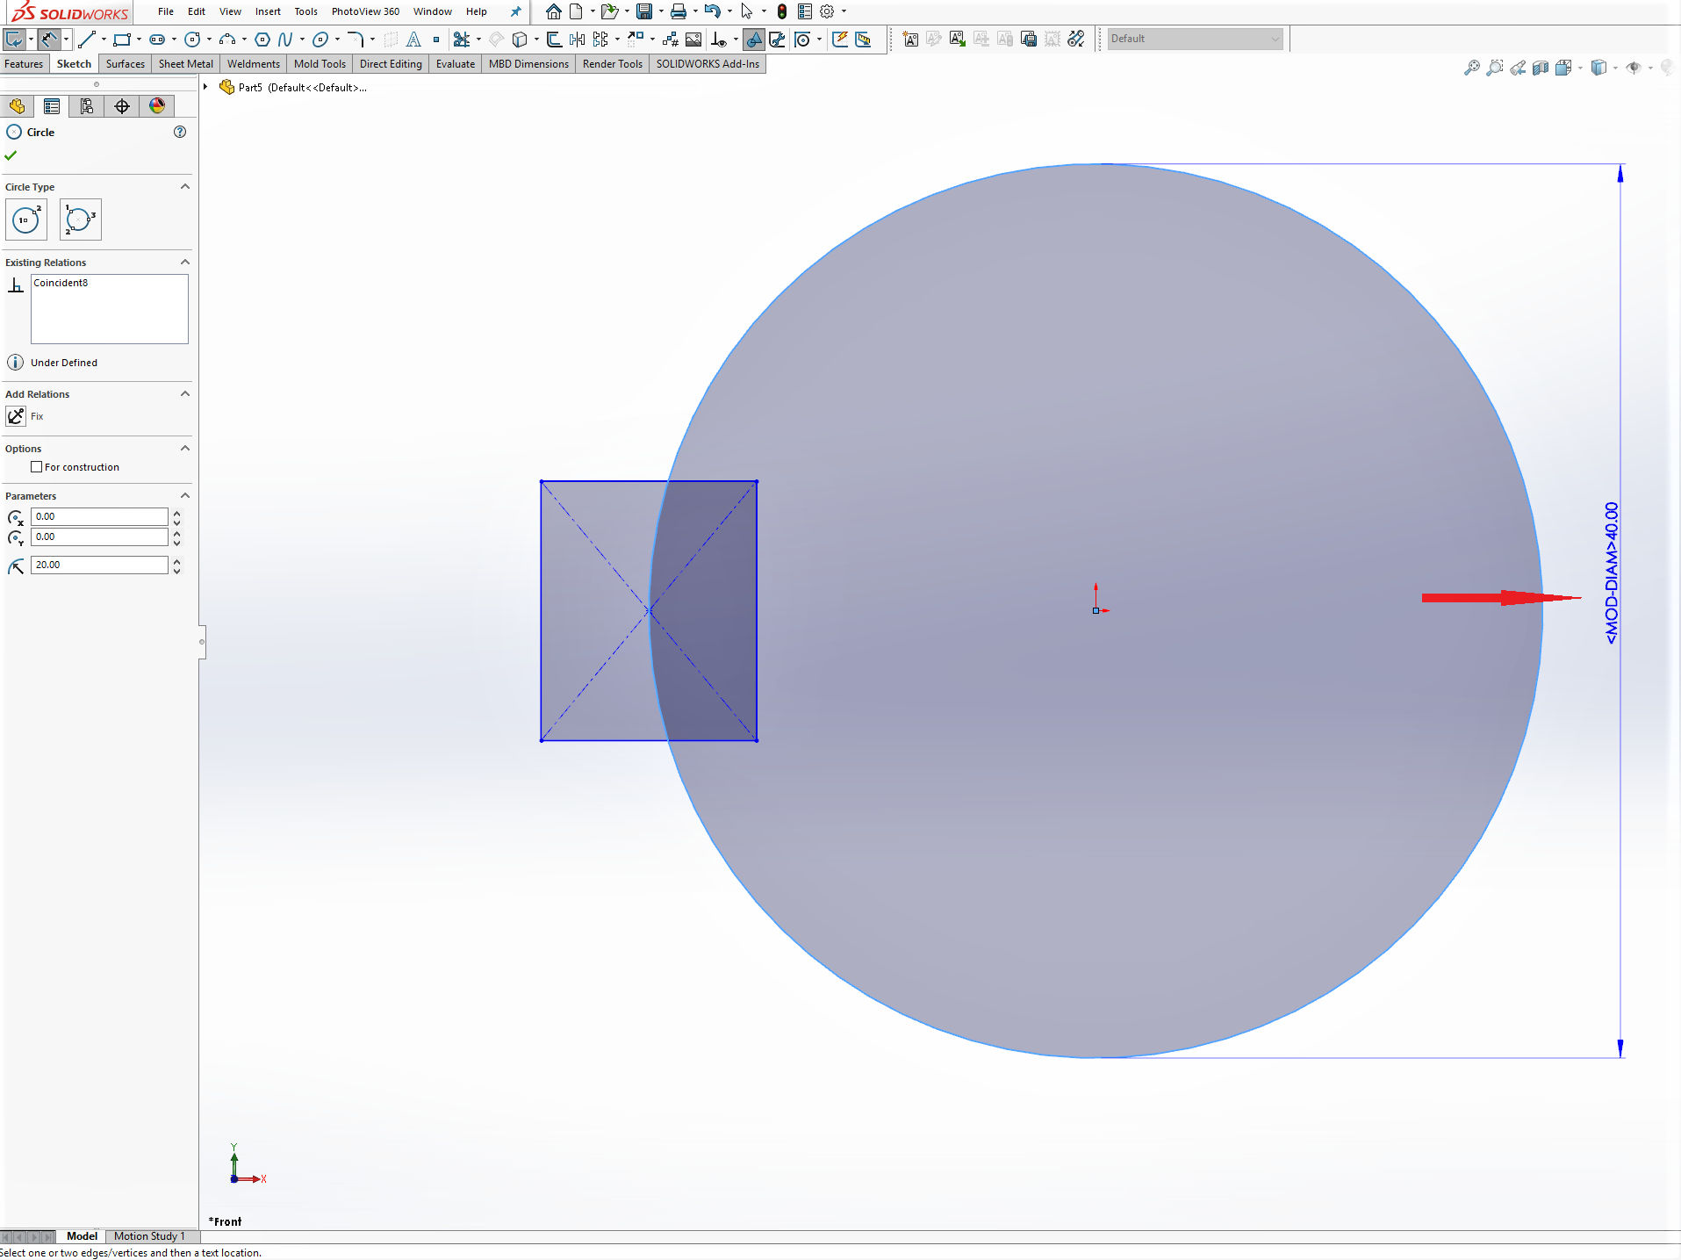1681x1260 pixels.
Task: Collapse the Existing Relations section
Action: point(185,262)
